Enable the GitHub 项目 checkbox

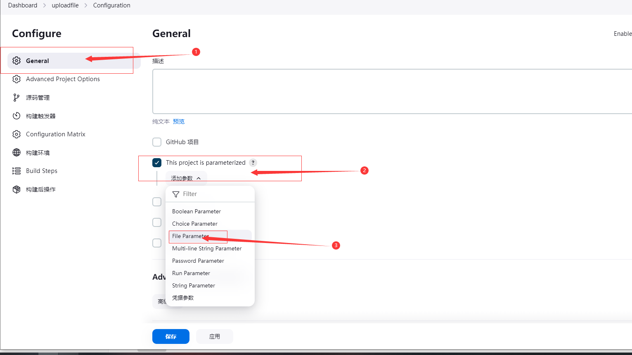[x=157, y=142]
